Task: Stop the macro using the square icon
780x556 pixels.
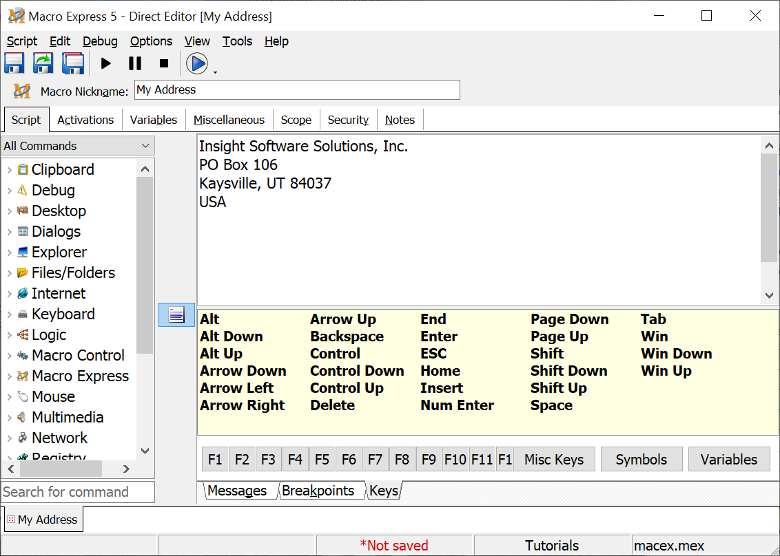Action: 164,63
